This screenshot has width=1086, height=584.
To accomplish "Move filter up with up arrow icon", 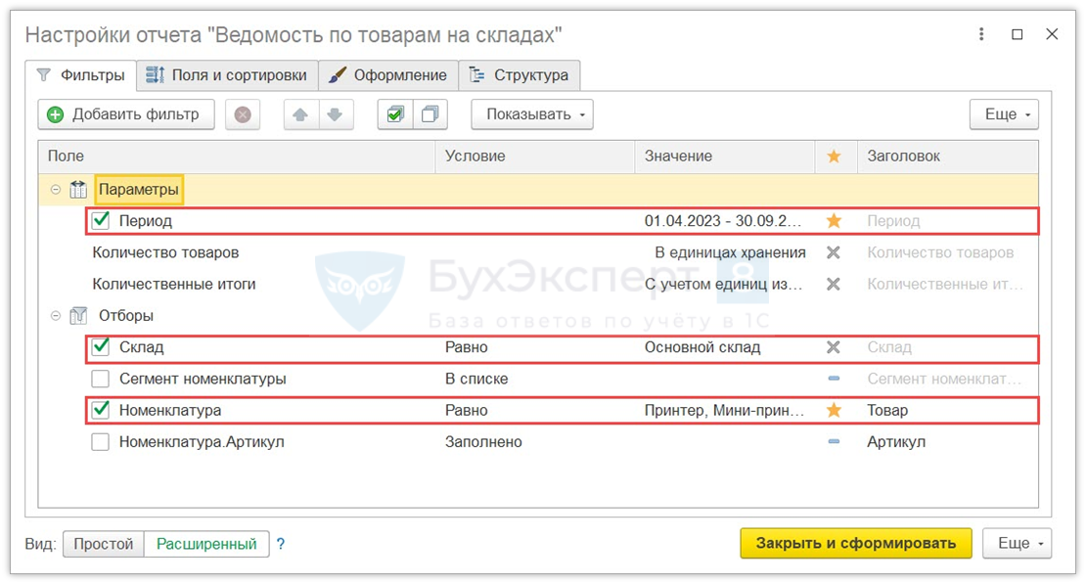I will tap(300, 114).
